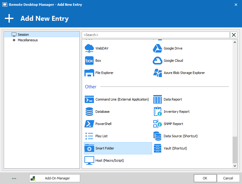Image resolution: width=242 pixels, height=184 pixels.
Task: Cancel the Add New Entry dialog
Action: coord(228,178)
